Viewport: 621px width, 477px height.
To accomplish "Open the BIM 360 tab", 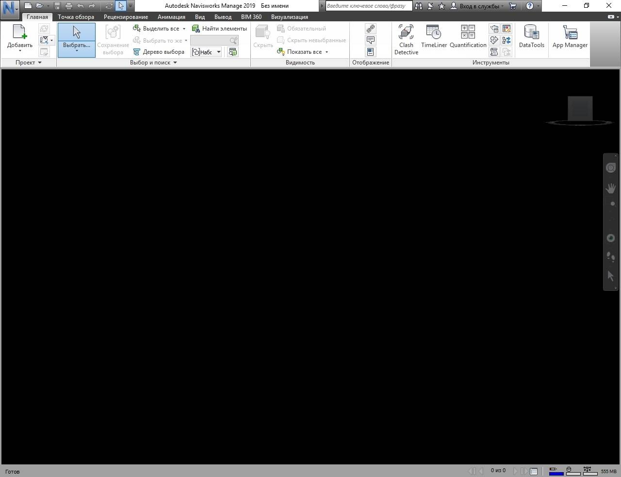I will (x=251, y=16).
